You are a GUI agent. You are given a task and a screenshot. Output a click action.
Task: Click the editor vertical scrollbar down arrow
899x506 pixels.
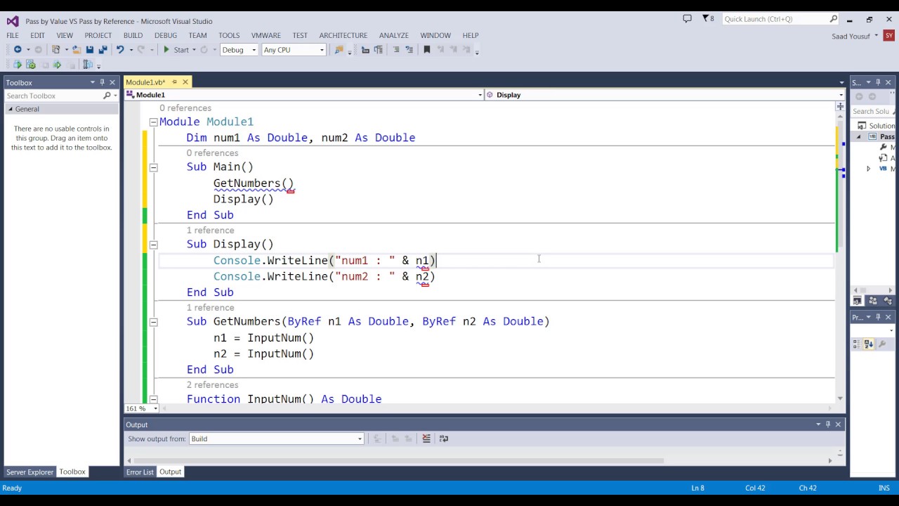840,398
